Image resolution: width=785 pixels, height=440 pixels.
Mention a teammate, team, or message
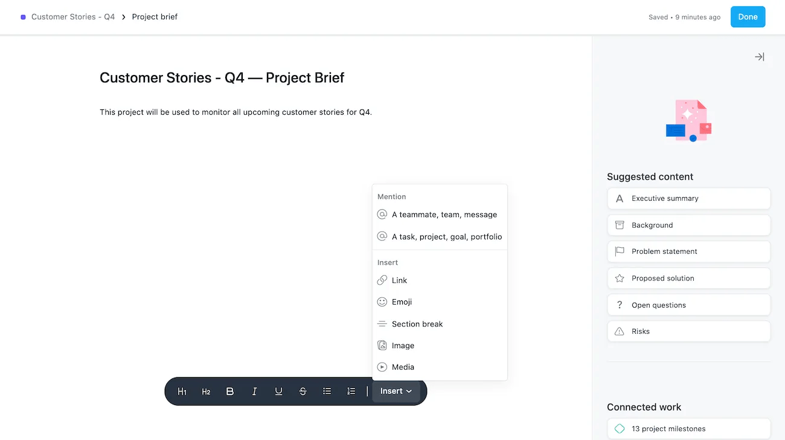tap(444, 214)
